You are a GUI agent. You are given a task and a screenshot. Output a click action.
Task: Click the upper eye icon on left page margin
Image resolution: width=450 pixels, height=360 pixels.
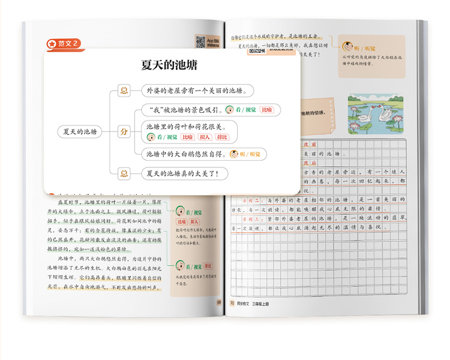tap(179, 212)
